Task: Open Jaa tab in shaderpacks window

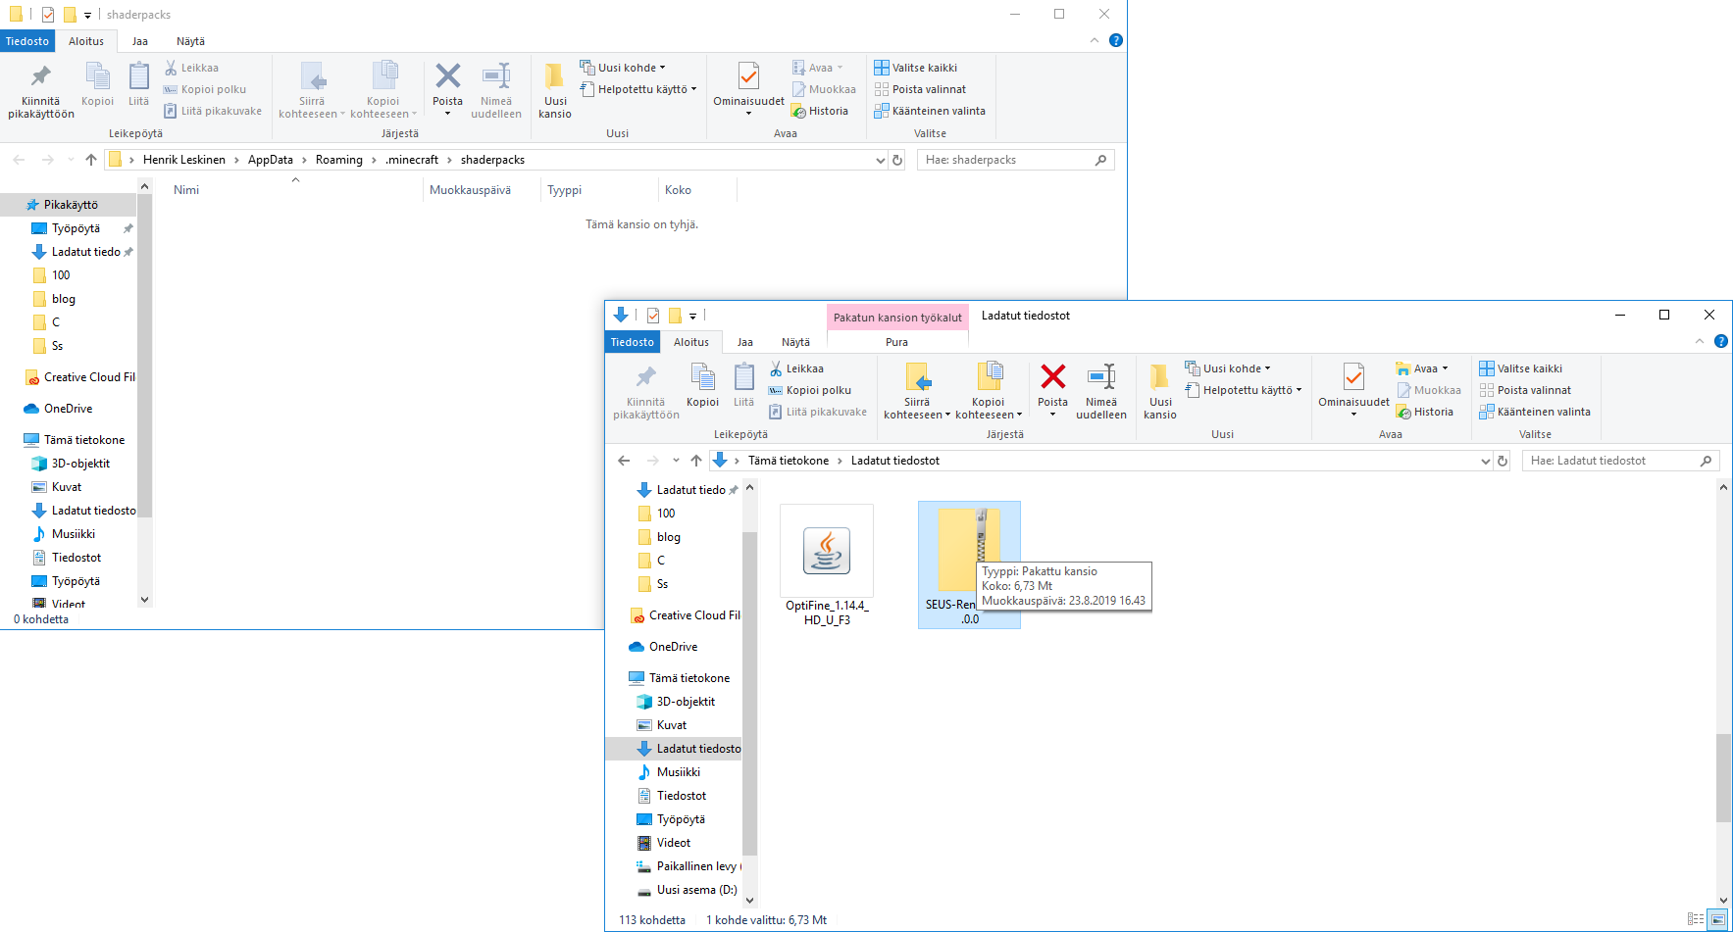Action: point(140,41)
